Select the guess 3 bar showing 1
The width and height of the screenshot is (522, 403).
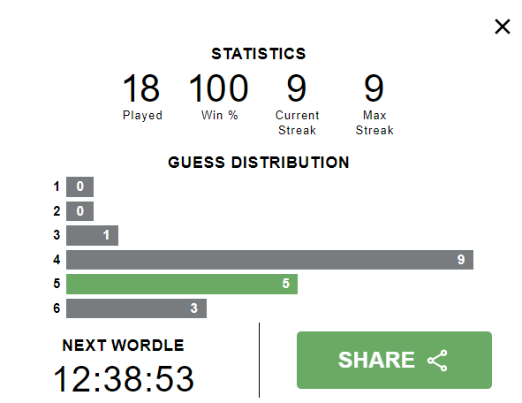(92, 235)
